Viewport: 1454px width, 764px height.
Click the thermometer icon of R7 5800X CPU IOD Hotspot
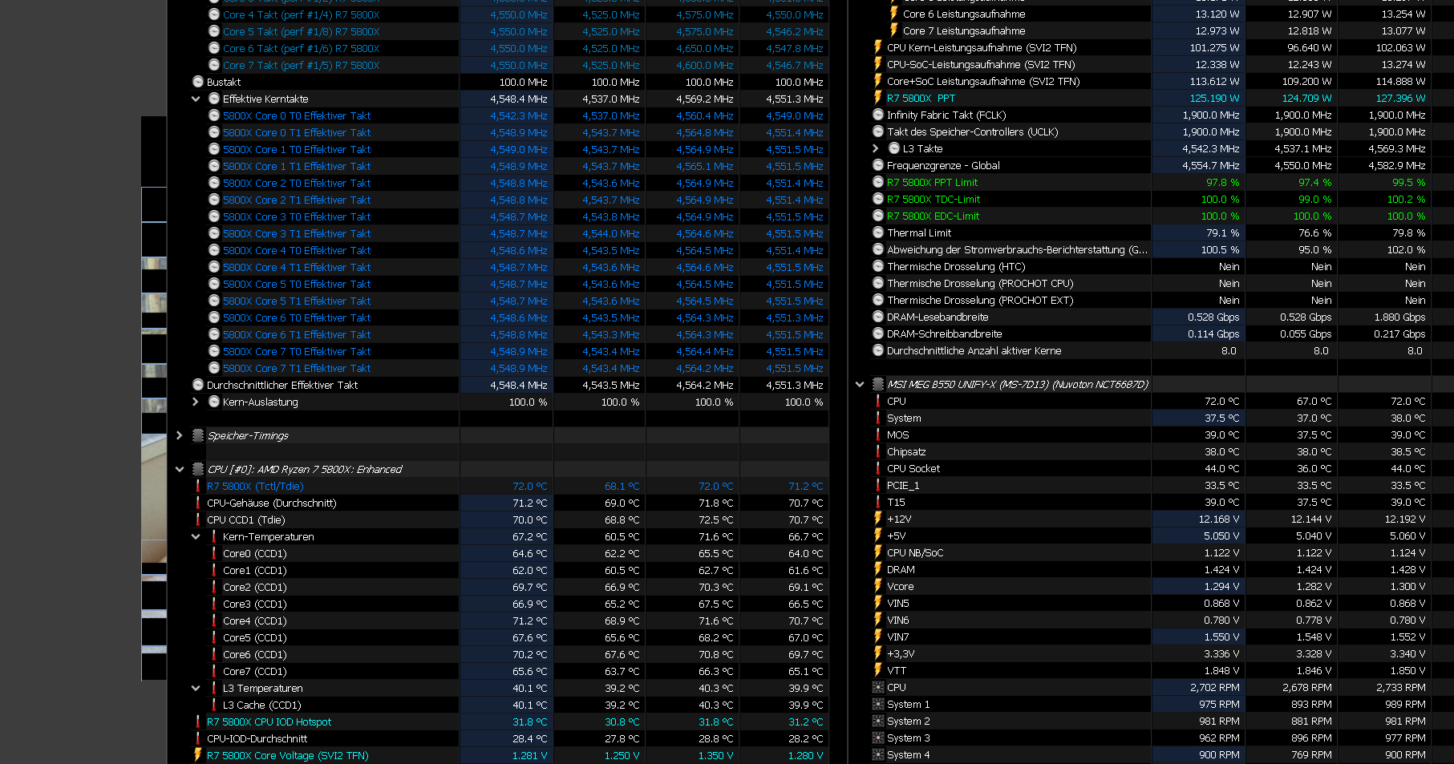coord(198,722)
